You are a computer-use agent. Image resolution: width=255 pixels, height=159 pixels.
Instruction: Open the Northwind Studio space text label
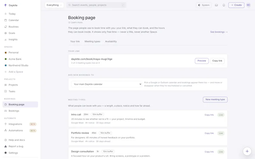[x=18, y=66]
